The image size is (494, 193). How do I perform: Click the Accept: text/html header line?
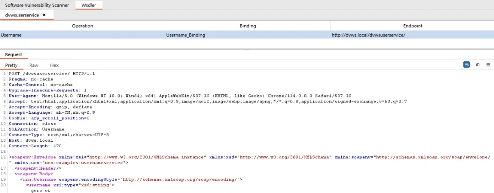coord(208,102)
